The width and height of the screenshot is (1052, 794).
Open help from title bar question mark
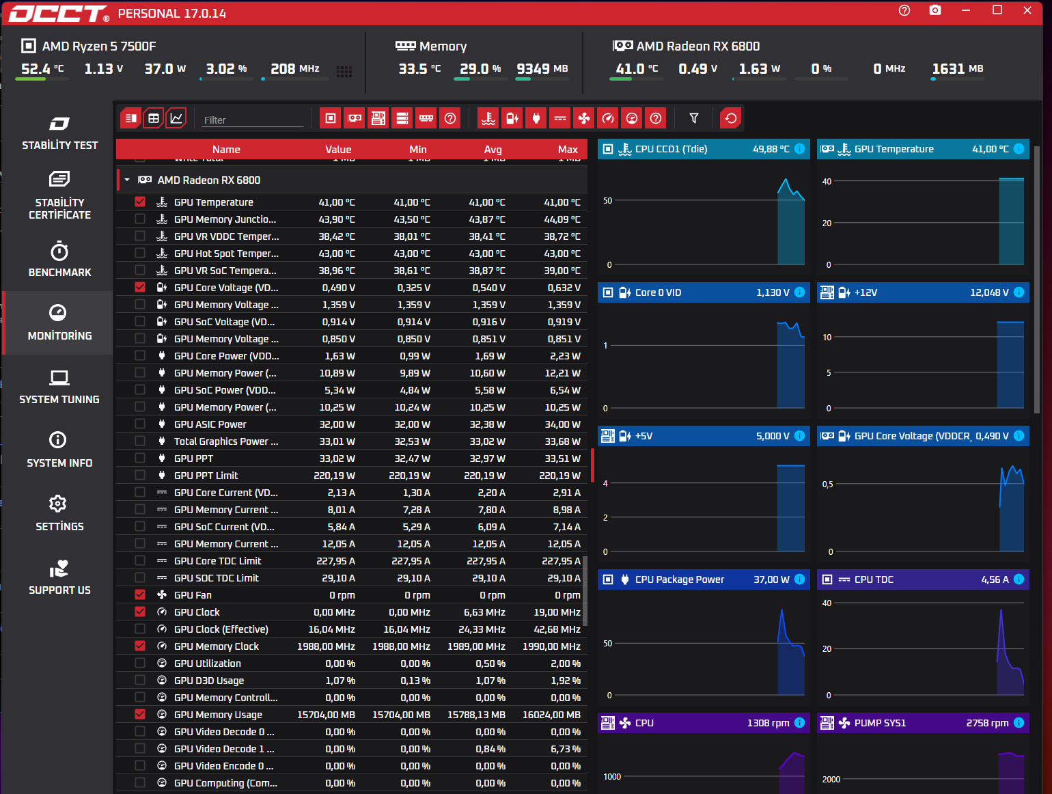click(904, 10)
